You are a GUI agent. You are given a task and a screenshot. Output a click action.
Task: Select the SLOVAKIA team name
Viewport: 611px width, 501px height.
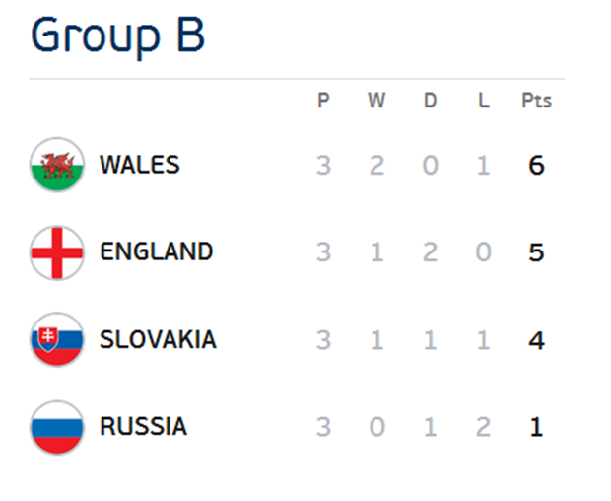[x=158, y=339]
